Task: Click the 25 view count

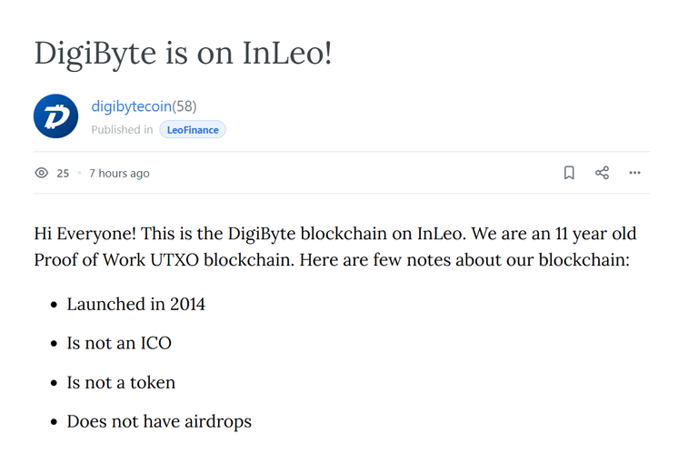Action: tap(63, 173)
